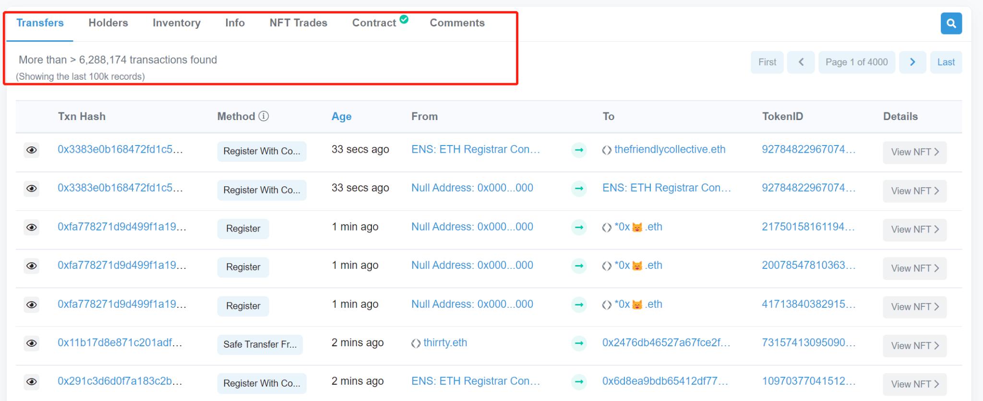Jump to Last page button
The image size is (983, 401).
(x=946, y=62)
